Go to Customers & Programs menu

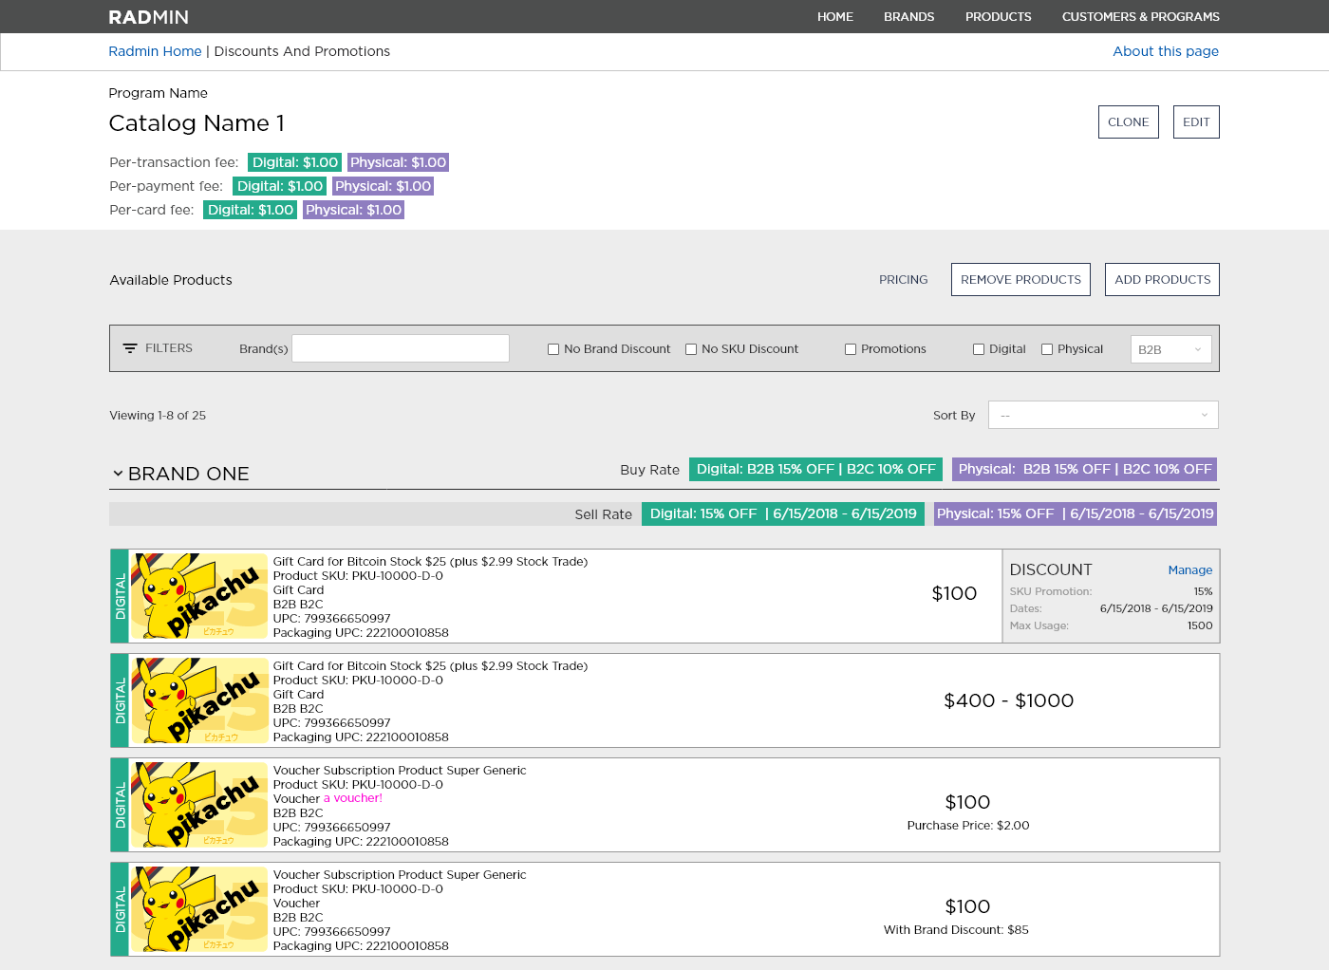coord(1140,17)
